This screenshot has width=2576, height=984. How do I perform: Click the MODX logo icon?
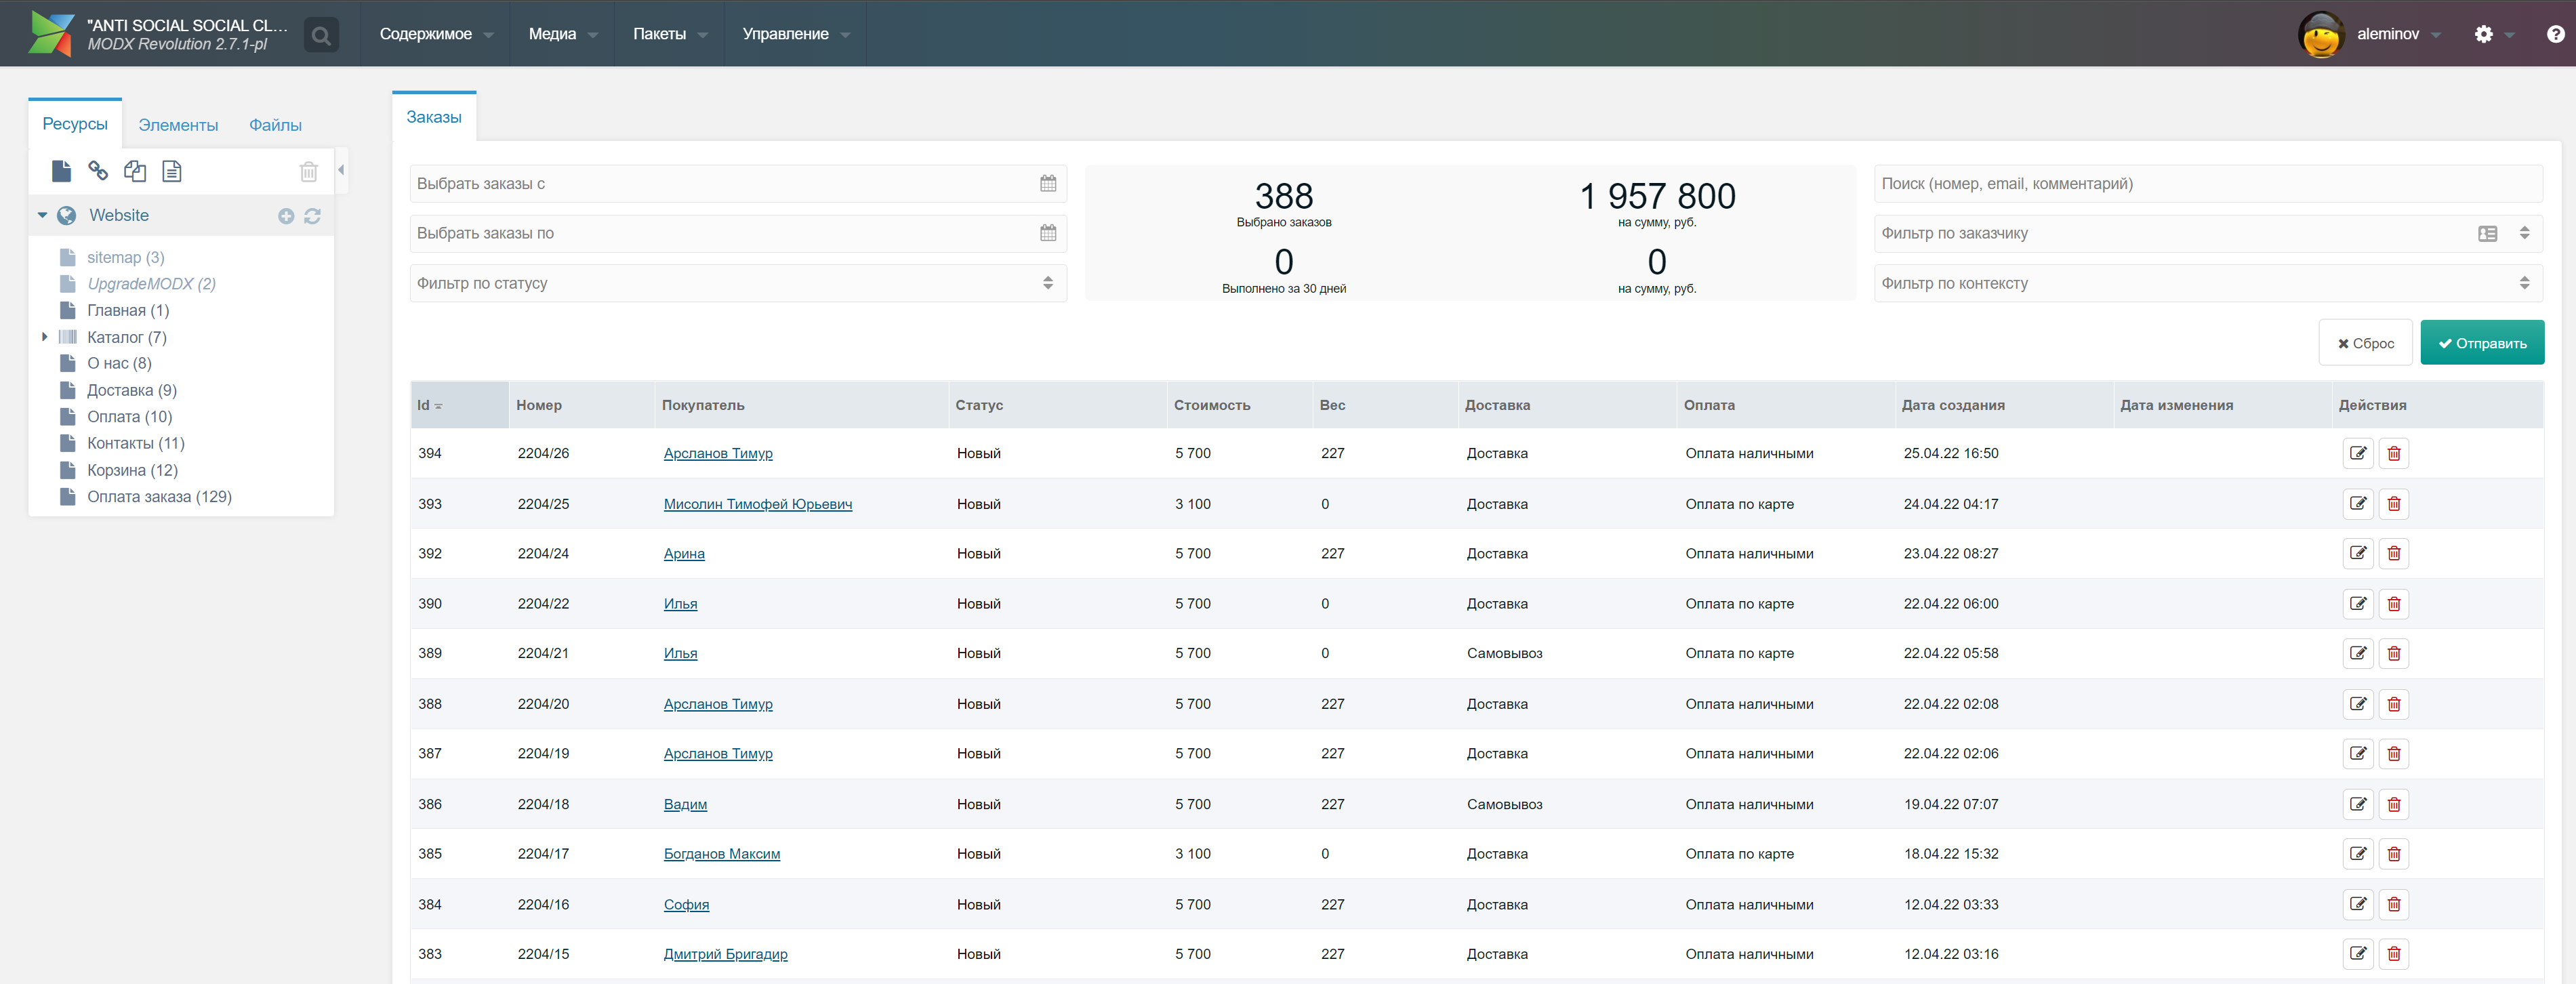(52, 33)
